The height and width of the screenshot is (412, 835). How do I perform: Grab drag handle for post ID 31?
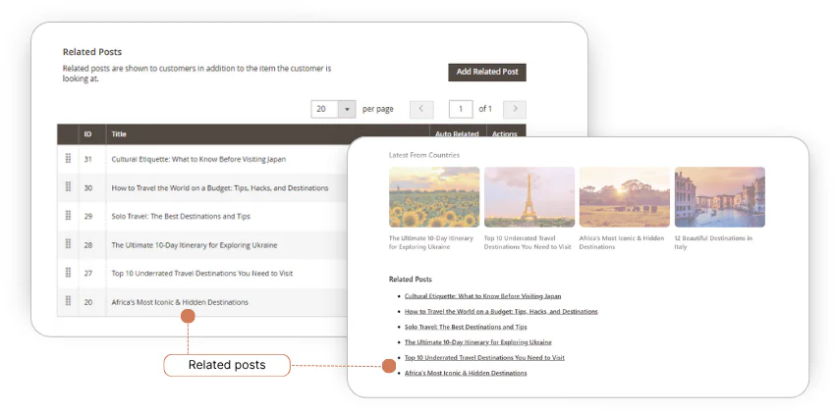69,159
